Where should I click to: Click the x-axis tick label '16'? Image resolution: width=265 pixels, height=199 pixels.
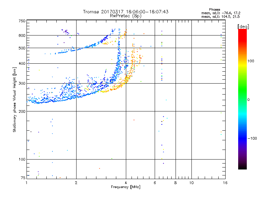[225, 183]
